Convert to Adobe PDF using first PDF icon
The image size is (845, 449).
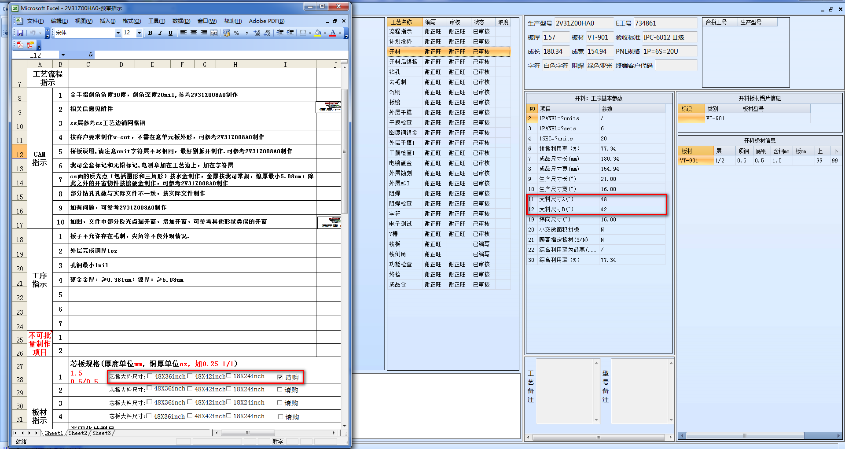click(x=20, y=45)
